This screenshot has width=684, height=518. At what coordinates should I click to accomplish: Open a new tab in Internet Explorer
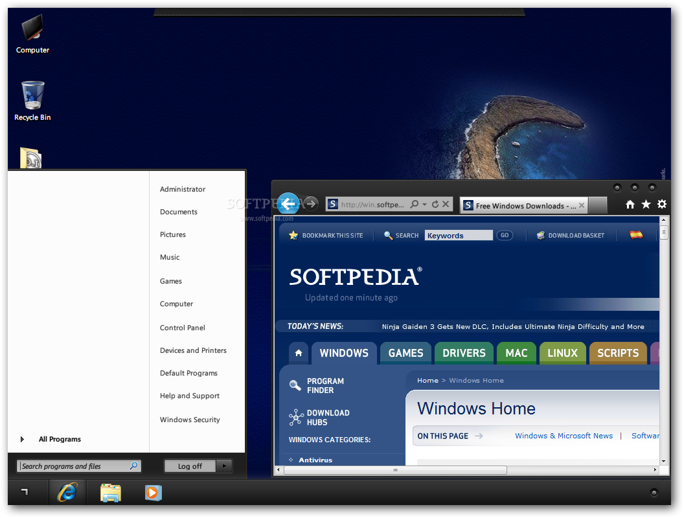tap(598, 205)
